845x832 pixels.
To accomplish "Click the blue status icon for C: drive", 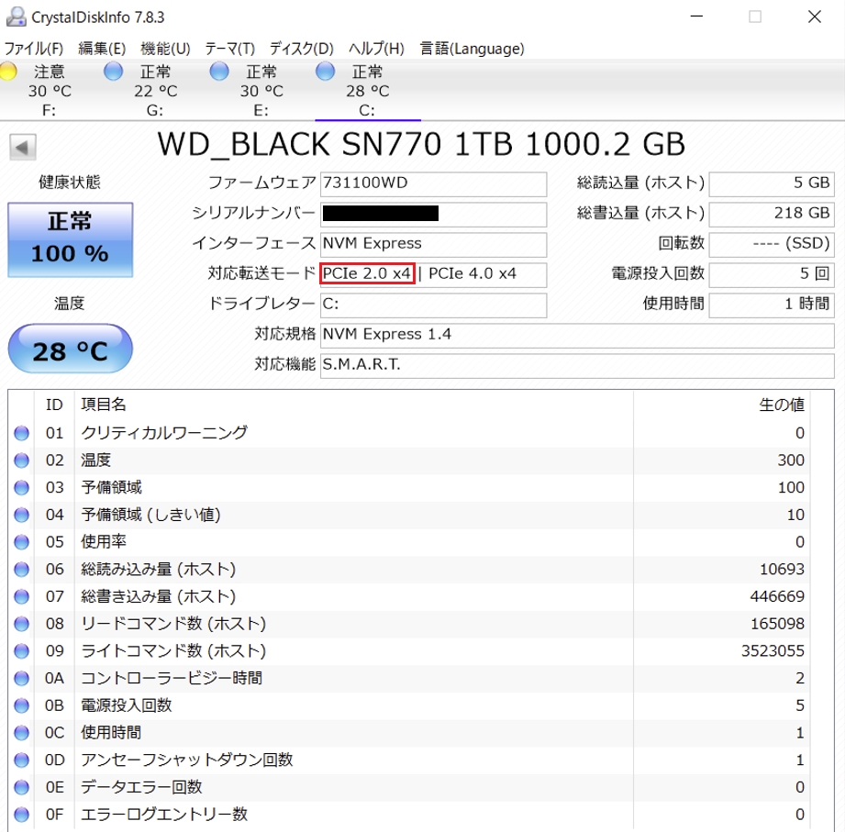I will [x=326, y=72].
